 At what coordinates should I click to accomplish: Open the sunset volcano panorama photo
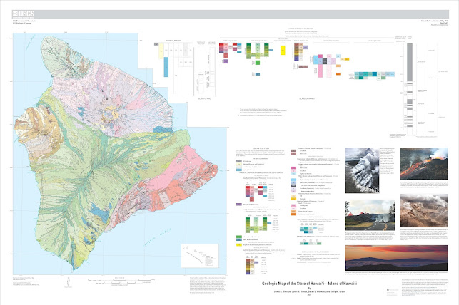click(x=397, y=258)
